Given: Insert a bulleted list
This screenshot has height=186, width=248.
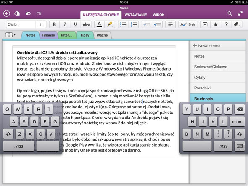Looking at the screenshot, I should pyautogui.click(x=123, y=24).
